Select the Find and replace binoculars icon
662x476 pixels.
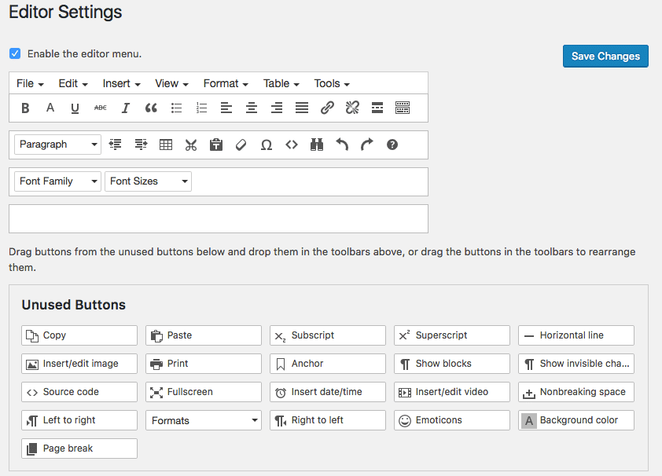click(316, 145)
